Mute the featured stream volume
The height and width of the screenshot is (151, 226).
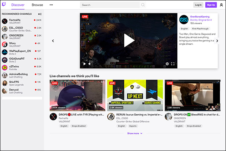[x=90, y=64]
